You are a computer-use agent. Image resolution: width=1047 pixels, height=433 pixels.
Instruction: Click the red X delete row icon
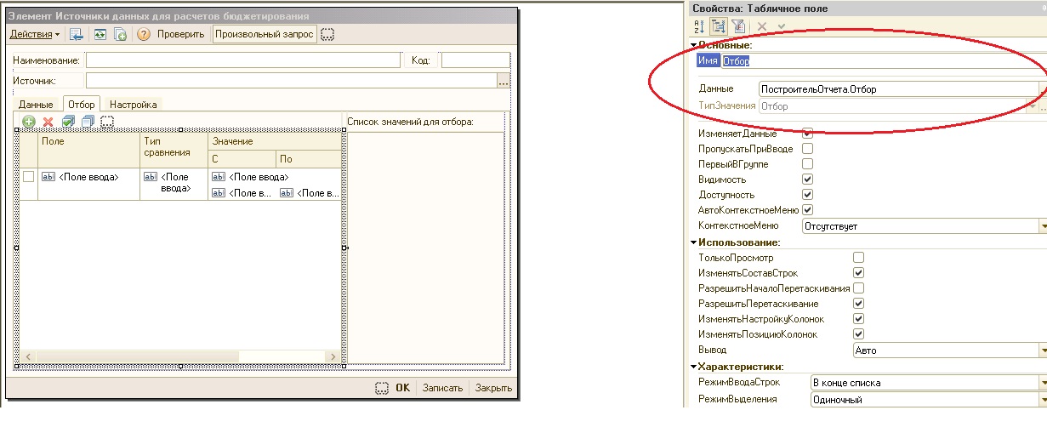click(x=48, y=122)
